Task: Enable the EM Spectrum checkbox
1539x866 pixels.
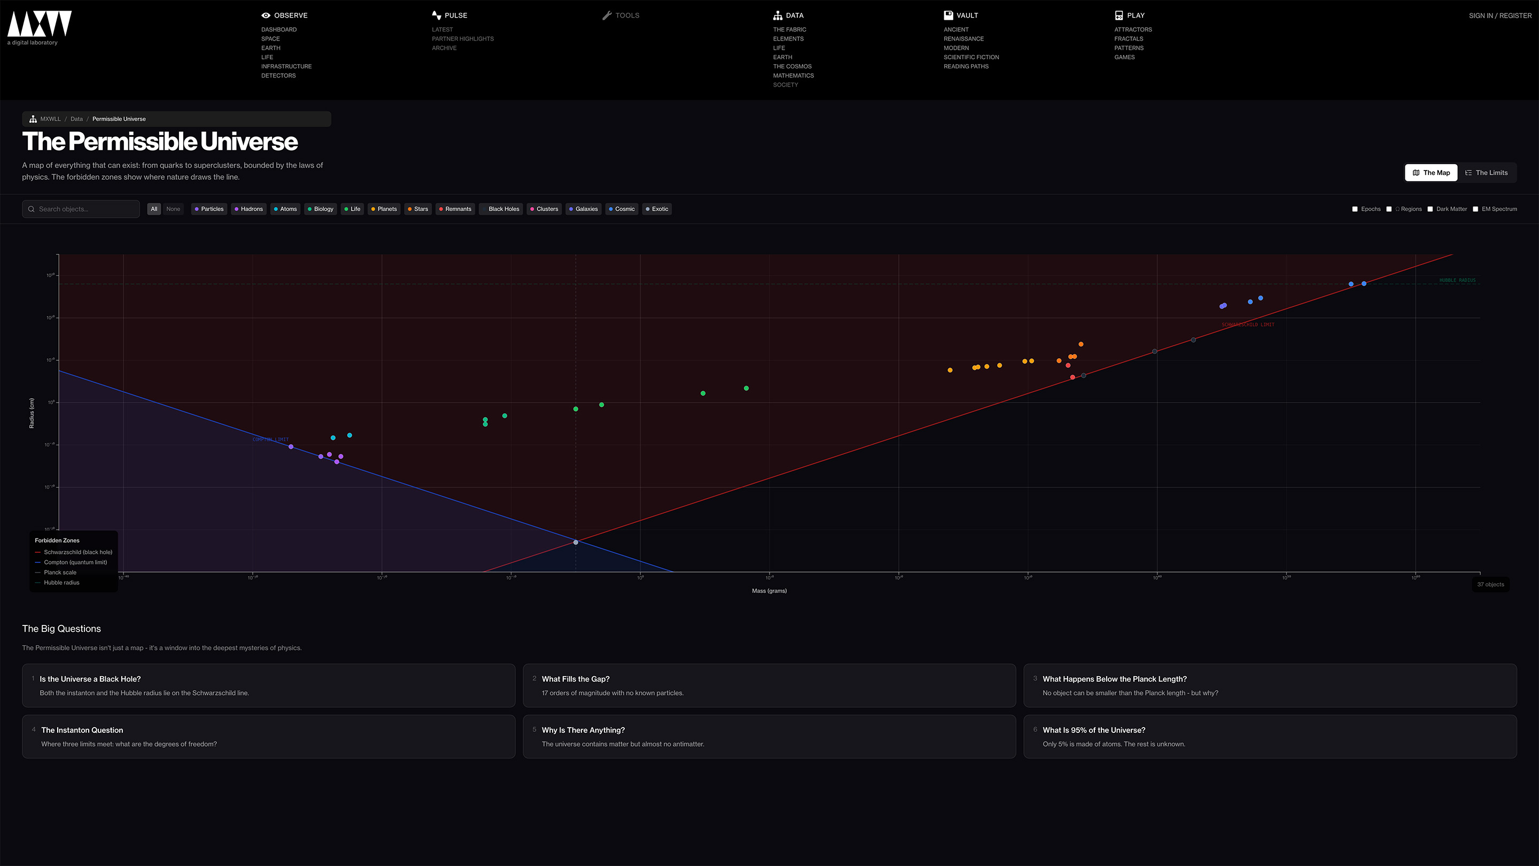Action: pos(1476,208)
